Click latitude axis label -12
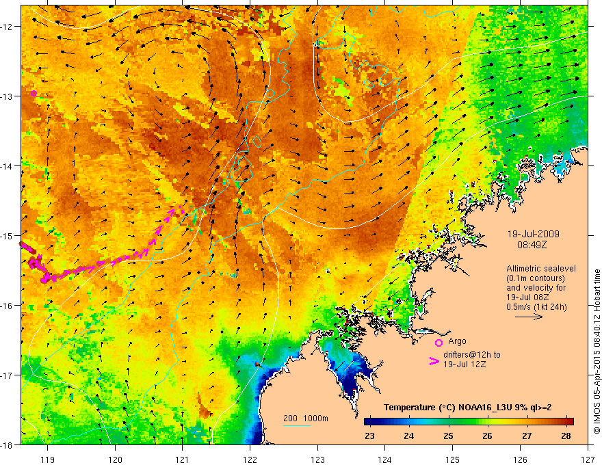 [8, 27]
